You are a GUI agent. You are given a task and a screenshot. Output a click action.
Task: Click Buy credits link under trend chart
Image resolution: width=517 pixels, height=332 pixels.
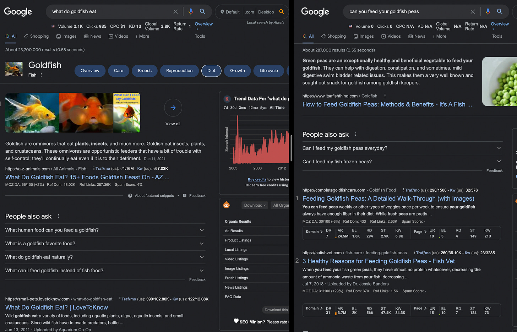(x=257, y=179)
